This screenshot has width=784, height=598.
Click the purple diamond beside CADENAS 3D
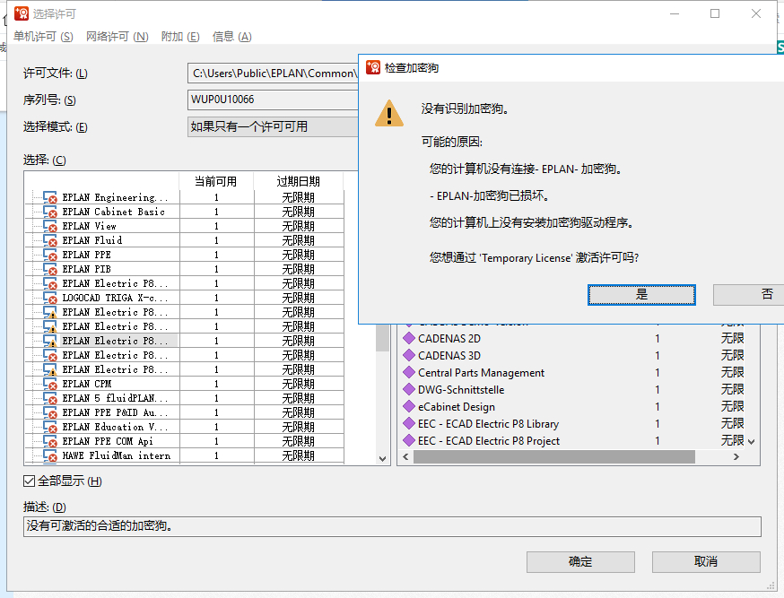(409, 355)
